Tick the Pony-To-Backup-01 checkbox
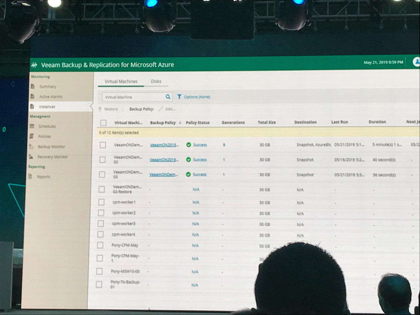This screenshot has width=420, height=315. 99,285
